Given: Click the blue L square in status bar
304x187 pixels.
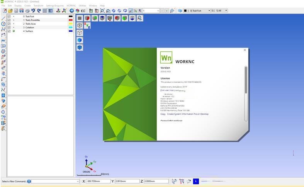Looking at the screenshot, I should (x=196, y=181).
